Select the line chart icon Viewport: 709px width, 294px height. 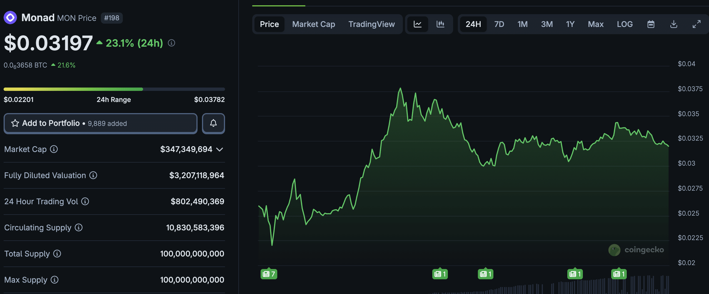point(418,24)
